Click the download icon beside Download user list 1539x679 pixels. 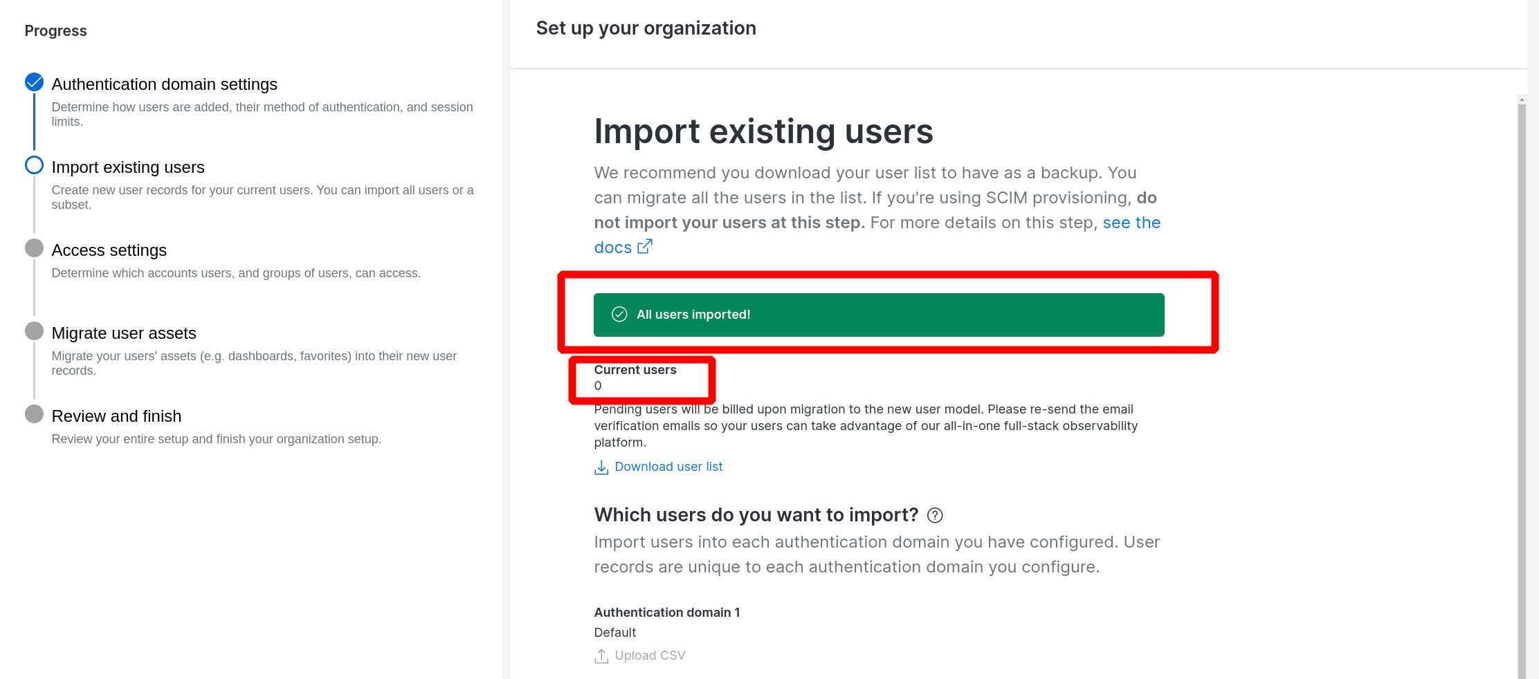tap(601, 467)
